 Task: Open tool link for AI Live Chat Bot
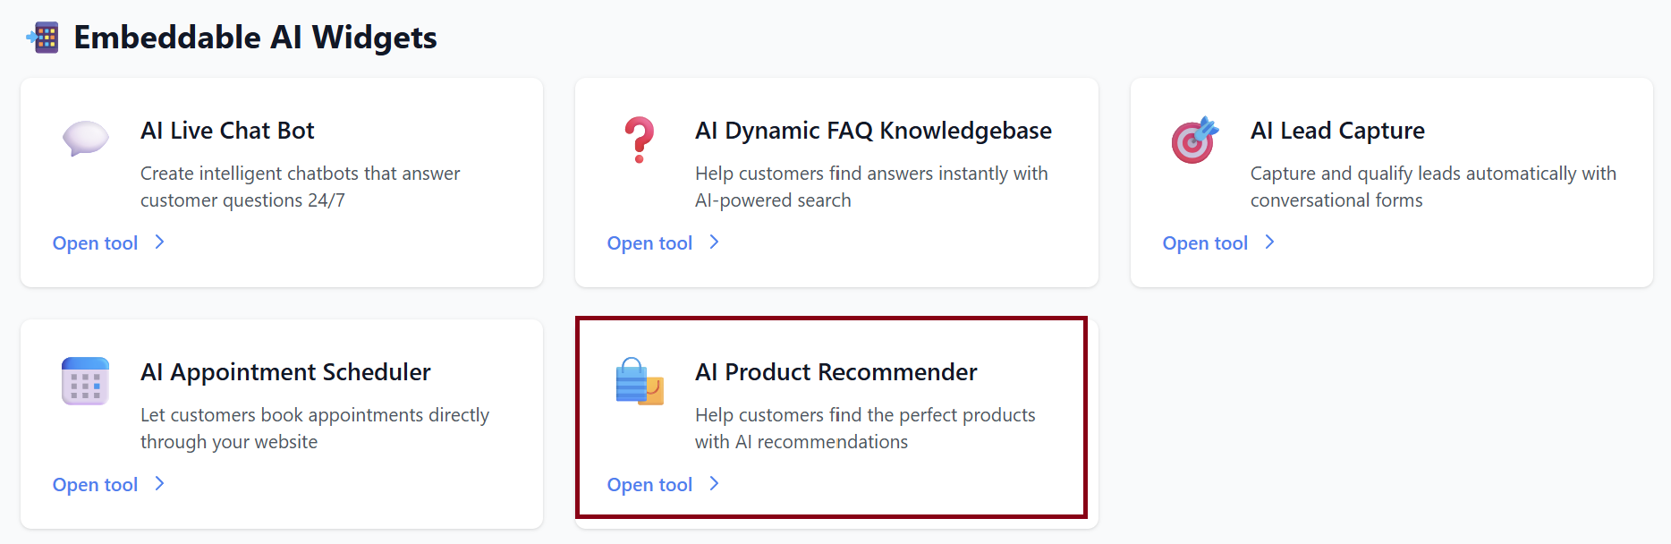[96, 243]
